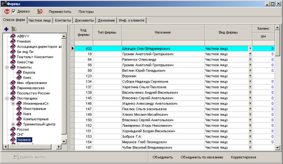Select the Посольство России tree item
This screenshot has height=164, width=283.
(33, 93)
